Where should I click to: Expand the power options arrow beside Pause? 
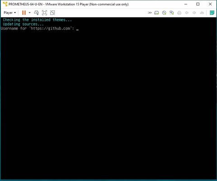pyautogui.click(x=30, y=13)
